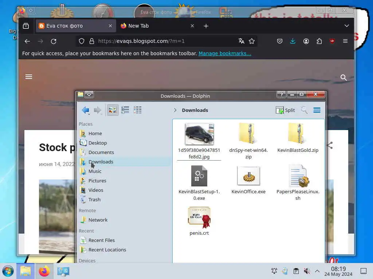Click site security padlock icon

[92, 41]
